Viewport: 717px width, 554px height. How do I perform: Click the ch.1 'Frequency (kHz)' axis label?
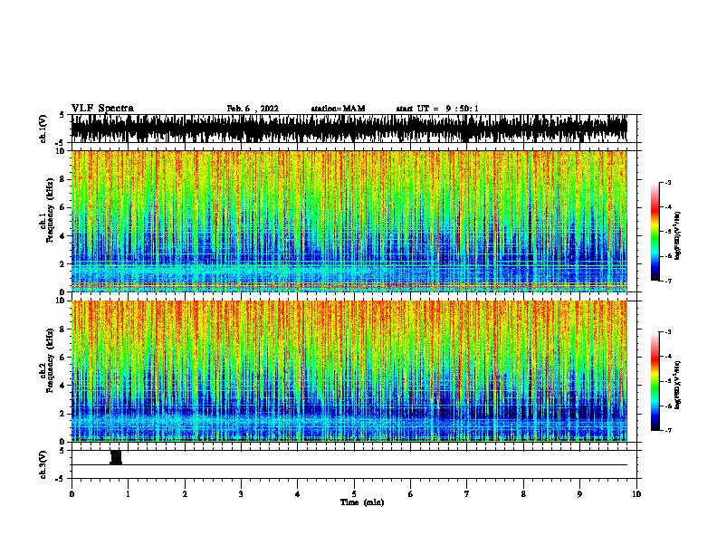(x=50, y=210)
